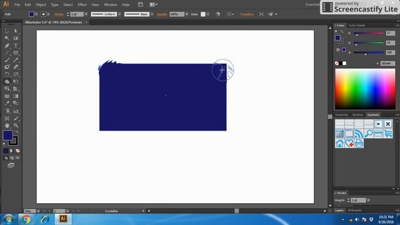Pick the Lasso tool
400x225 pixels.
click(x=16, y=38)
